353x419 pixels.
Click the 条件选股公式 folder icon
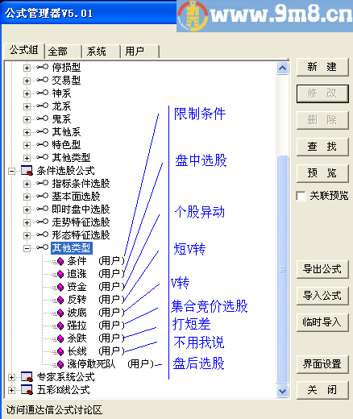click(27, 171)
